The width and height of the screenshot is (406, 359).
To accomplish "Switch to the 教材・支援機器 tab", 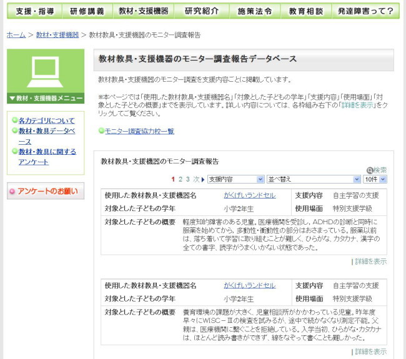I will [x=143, y=11].
